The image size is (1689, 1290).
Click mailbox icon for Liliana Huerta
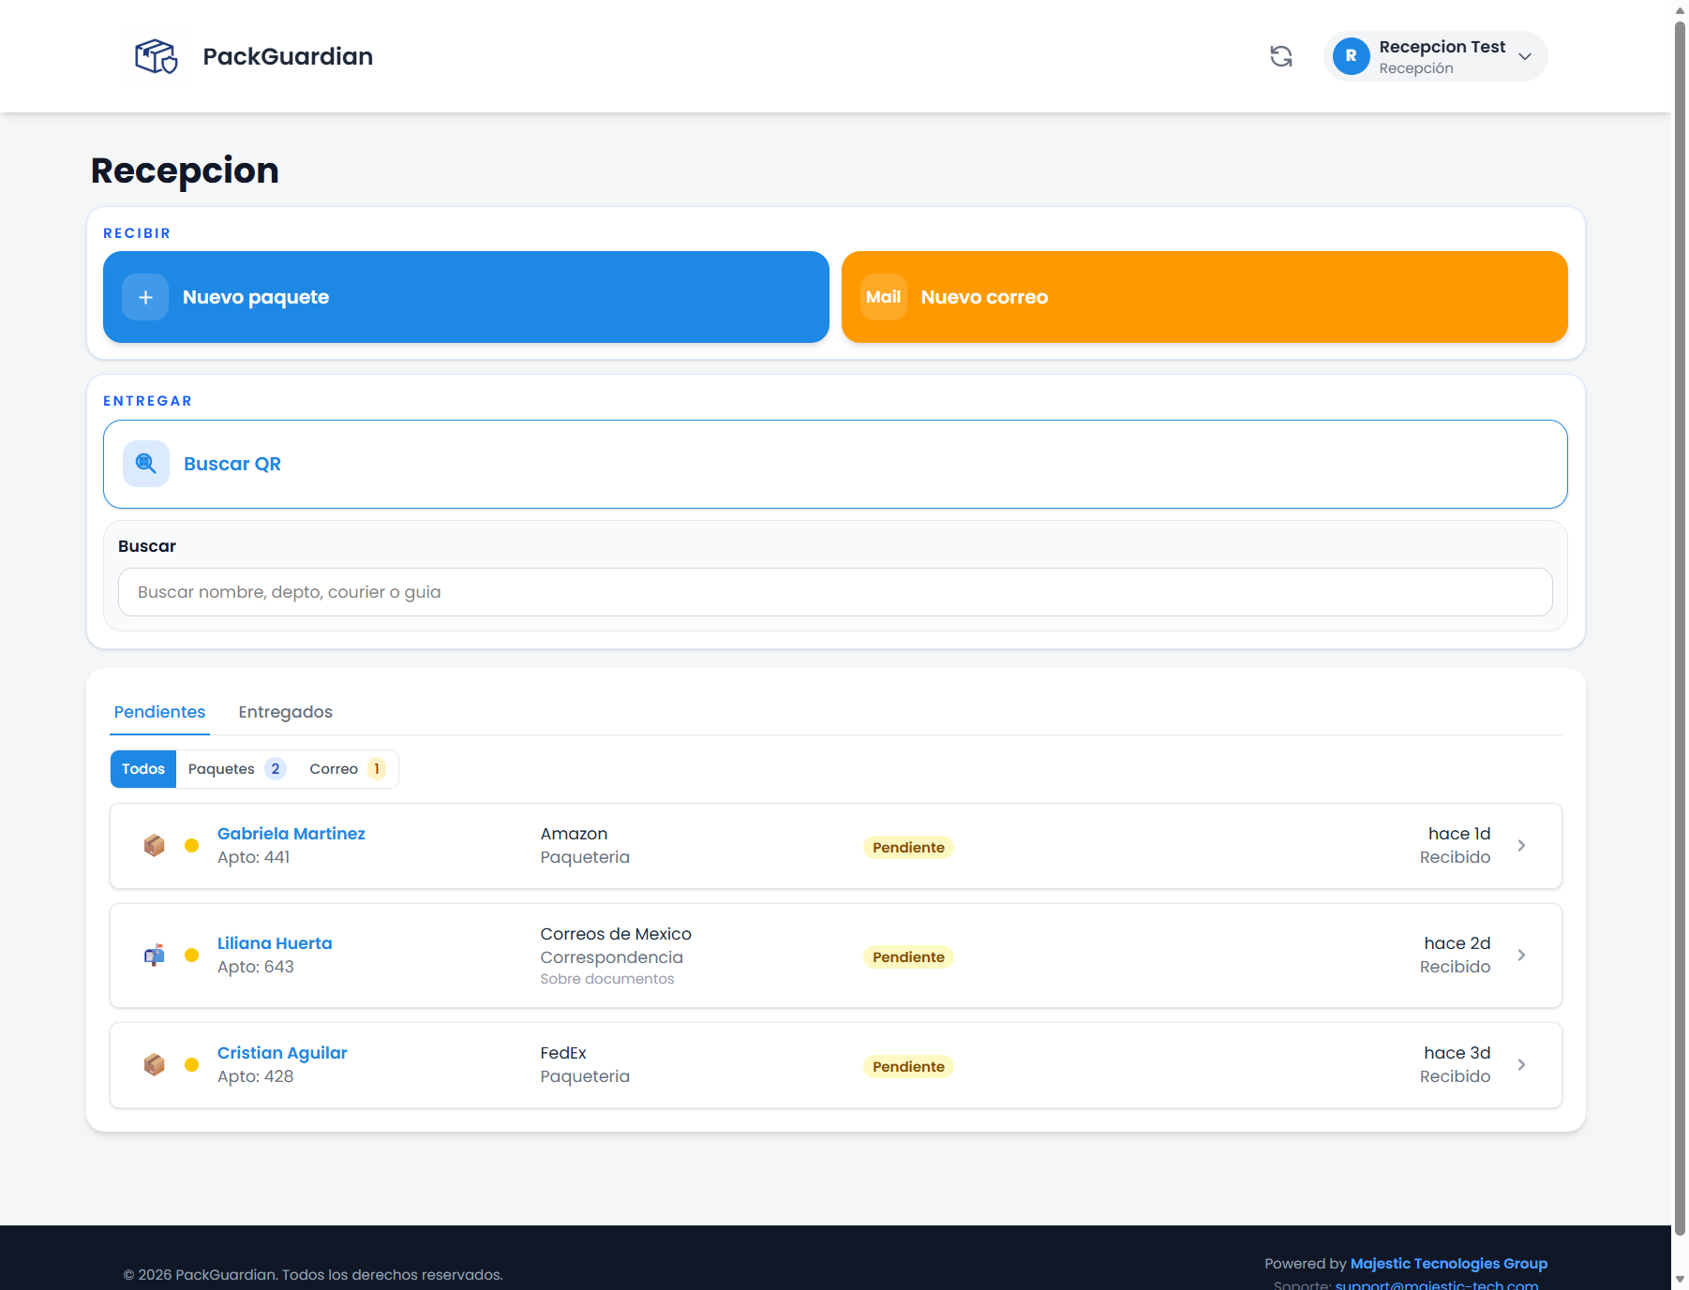click(155, 956)
